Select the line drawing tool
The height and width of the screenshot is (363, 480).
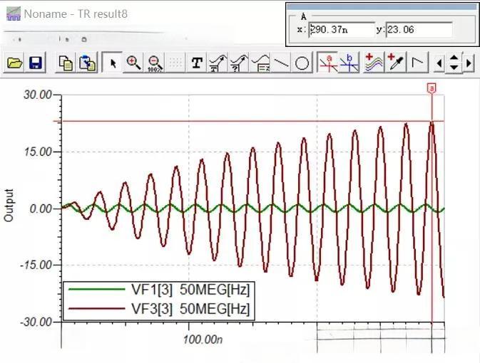click(x=281, y=63)
